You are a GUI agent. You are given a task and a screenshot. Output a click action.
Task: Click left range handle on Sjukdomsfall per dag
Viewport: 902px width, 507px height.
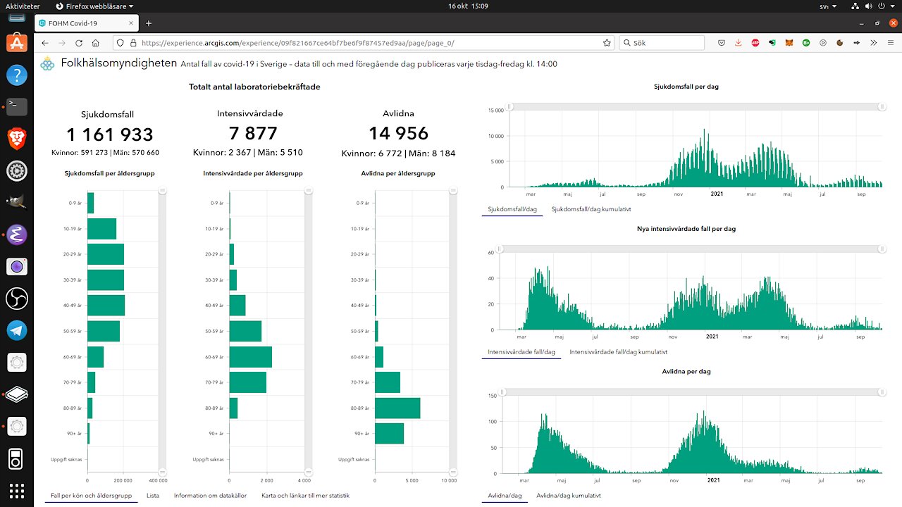pyautogui.click(x=509, y=106)
